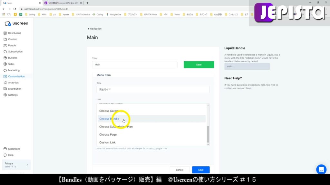Click the browser back arrow
330x185 pixels.
coord(4,9)
